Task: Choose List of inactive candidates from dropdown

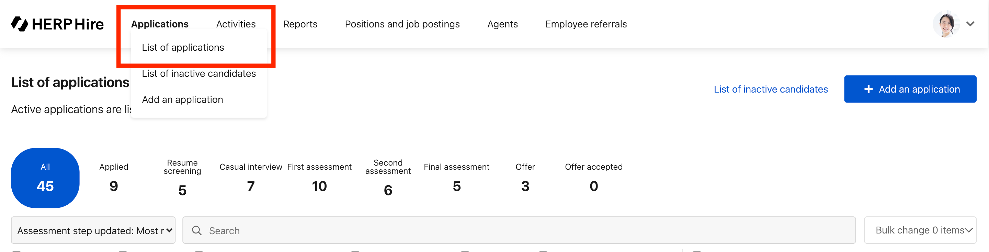Action: 199,74
